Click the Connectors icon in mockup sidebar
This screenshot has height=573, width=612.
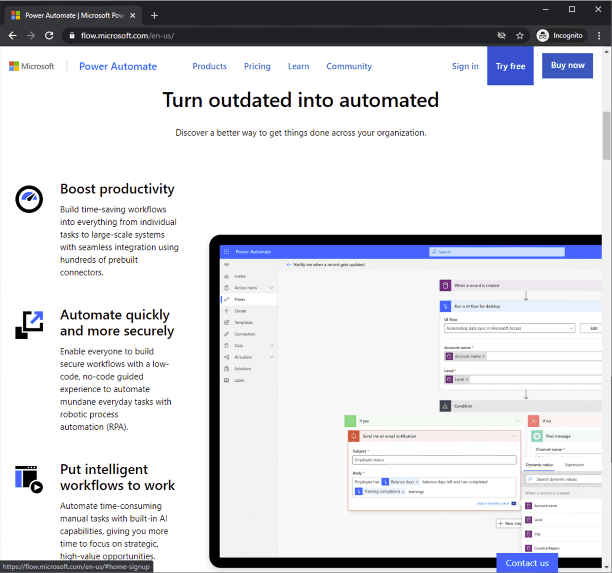[227, 334]
